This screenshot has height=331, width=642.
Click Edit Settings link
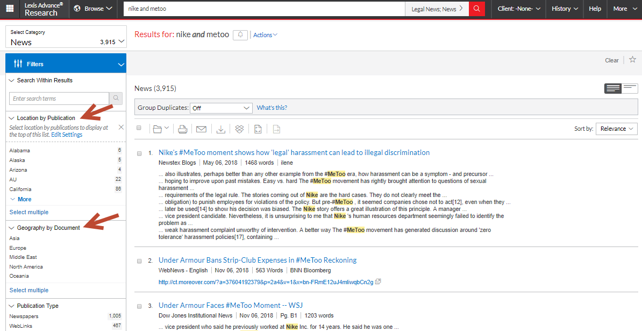pyautogui.click(x=67, y=135)
